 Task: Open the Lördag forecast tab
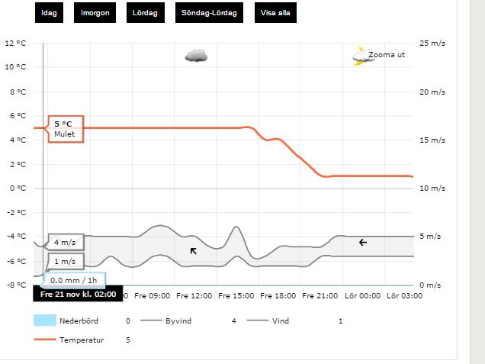coord(145,13)
